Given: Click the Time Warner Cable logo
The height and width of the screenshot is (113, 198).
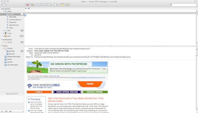Looking at the screenshot, I should coord(43,86).
